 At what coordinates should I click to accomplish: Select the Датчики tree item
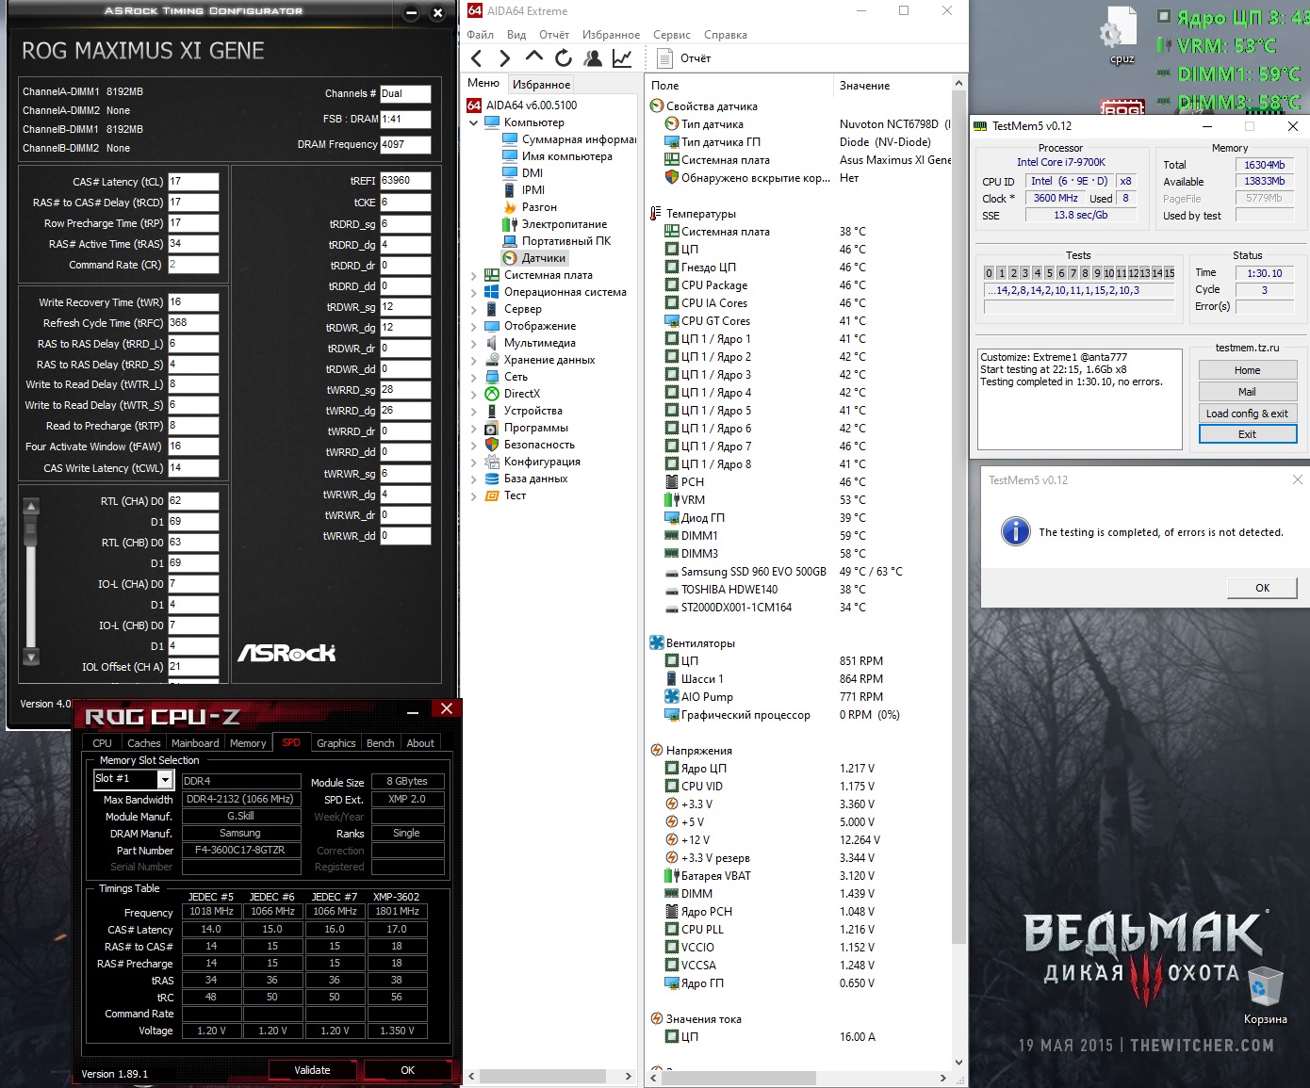click(x=534, y=258)
